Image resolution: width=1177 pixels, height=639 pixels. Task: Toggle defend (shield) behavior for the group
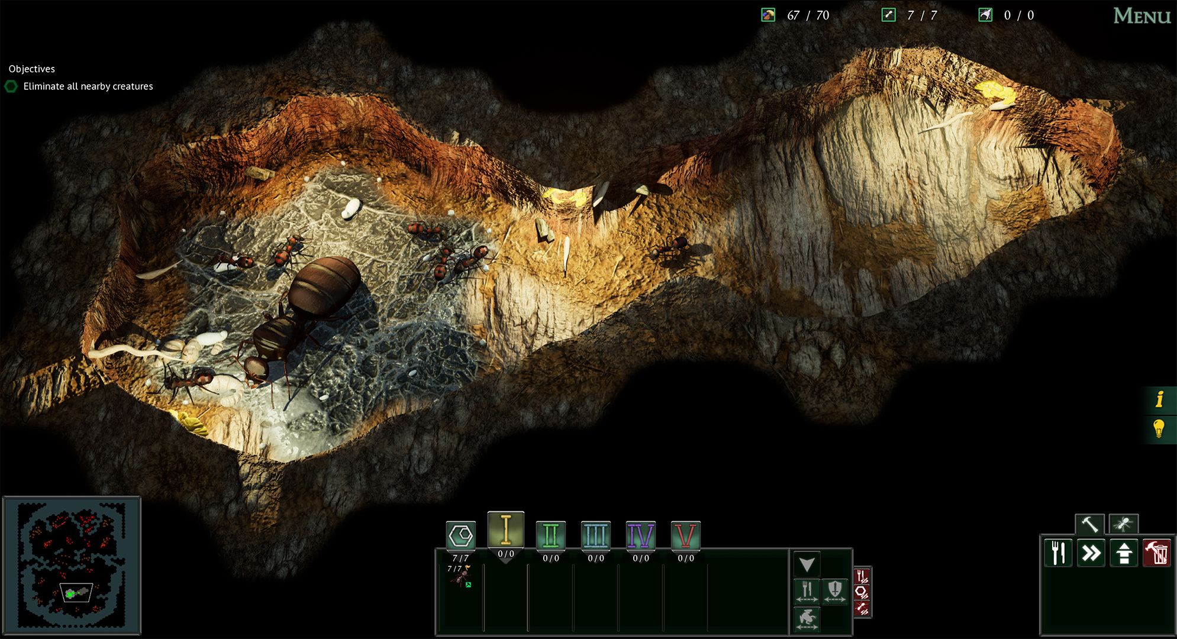click(x=834, y=591)
